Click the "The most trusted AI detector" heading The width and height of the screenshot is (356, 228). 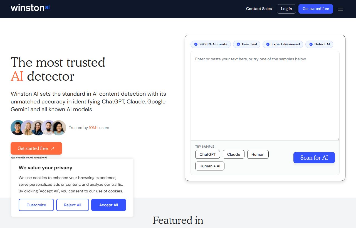pyautogui.click(x=58, y=69)
